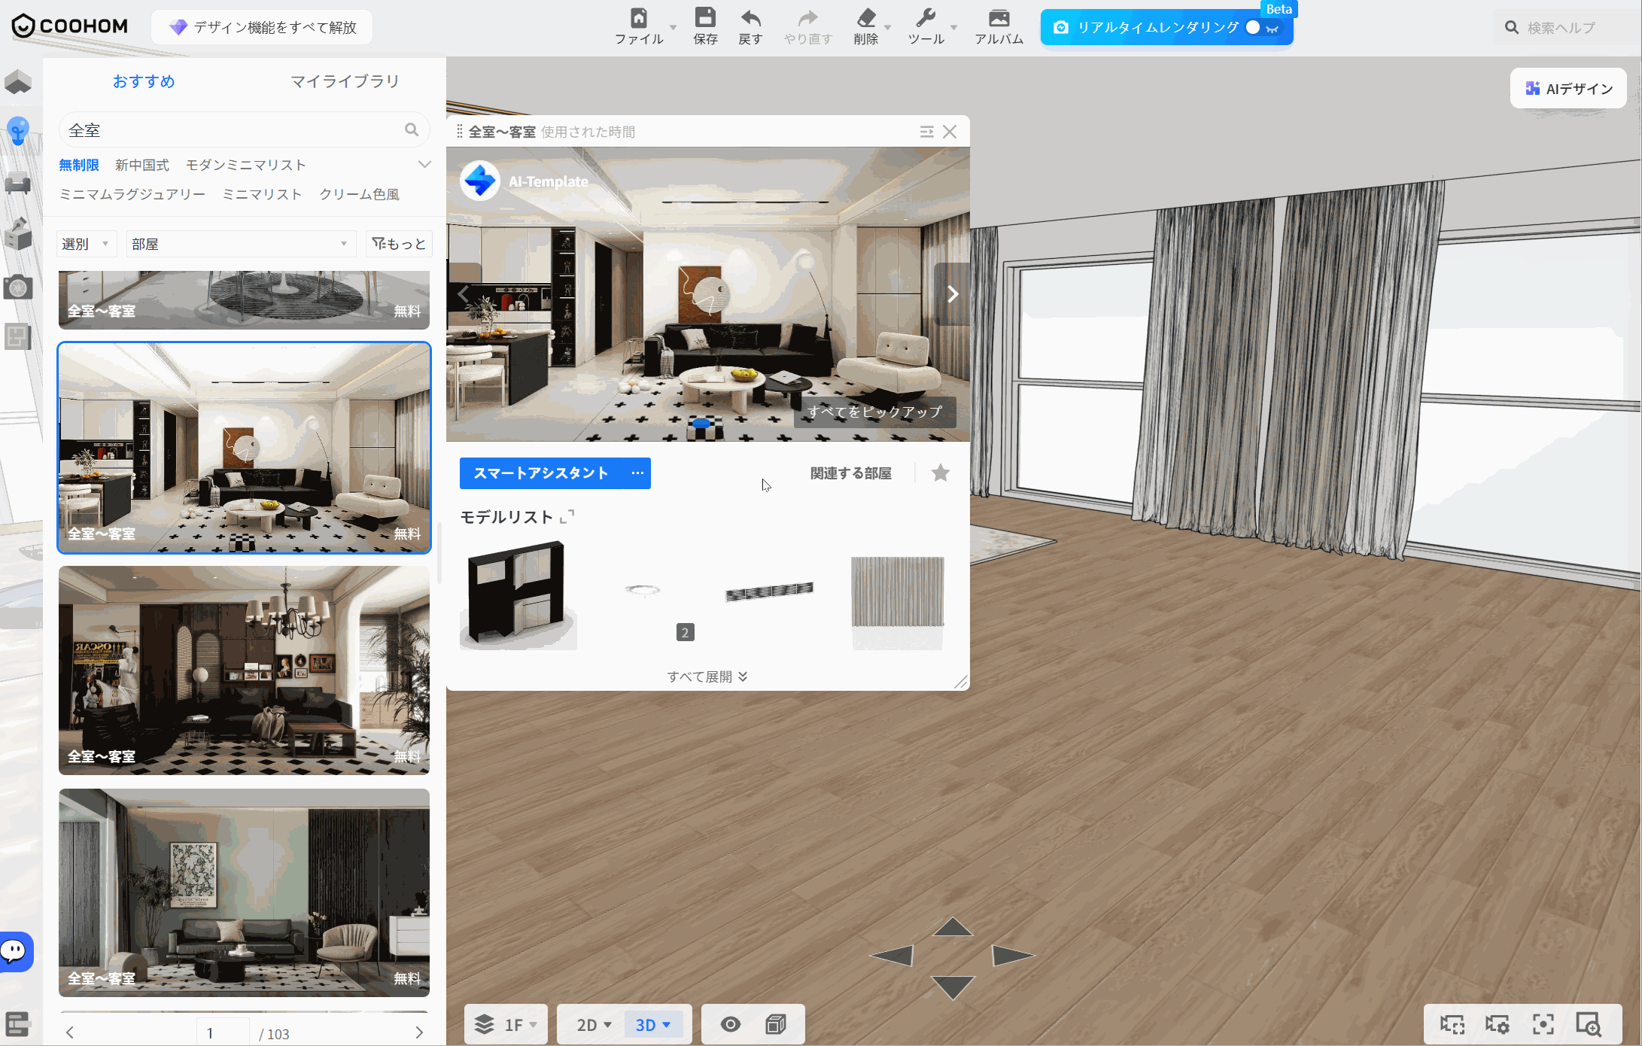The height and width of the screenshot is (1046, 1642).
Task: Open the camera render icon in sidebar
Action: pyautogui.click(x=18, y=287)
